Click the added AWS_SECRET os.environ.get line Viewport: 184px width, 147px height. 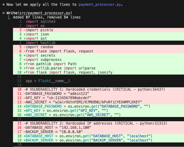(x=73, y=115)
